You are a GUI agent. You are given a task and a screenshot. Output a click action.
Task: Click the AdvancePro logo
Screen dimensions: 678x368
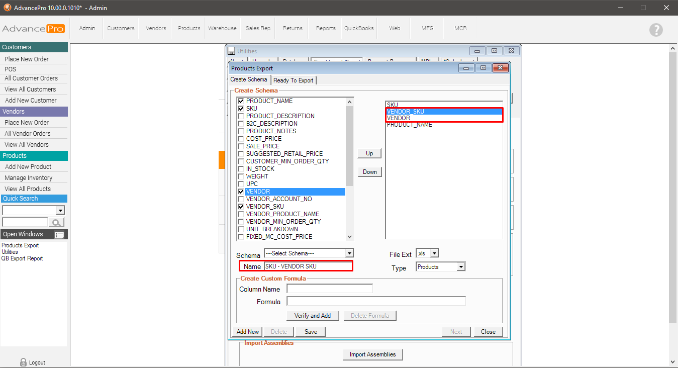[x=33, y=29]
